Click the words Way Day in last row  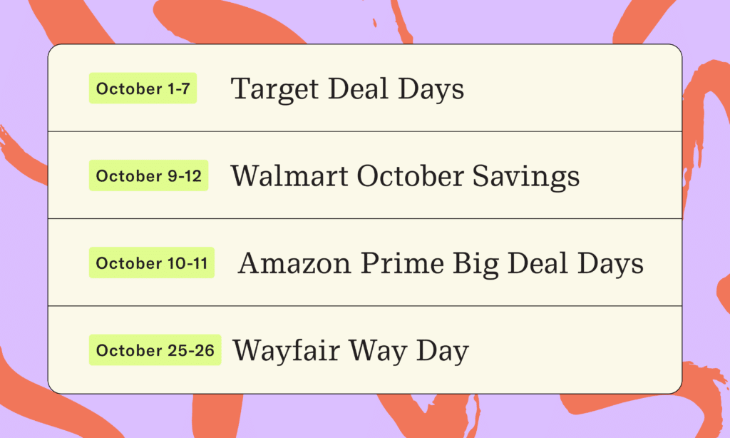point(408,352)
